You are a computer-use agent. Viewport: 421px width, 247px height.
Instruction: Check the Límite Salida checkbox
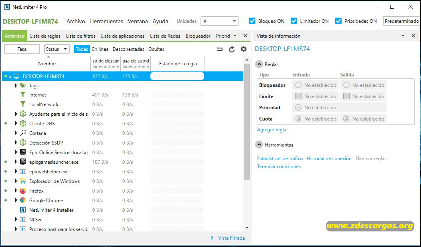tap(346, 96)
